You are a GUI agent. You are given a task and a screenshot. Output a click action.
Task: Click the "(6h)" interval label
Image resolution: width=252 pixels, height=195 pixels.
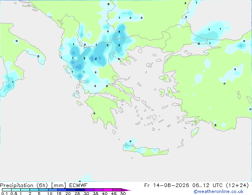(x=42, y=185)
